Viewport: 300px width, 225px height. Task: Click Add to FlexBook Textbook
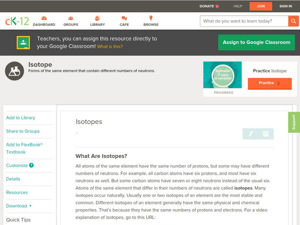coord(24,148)
